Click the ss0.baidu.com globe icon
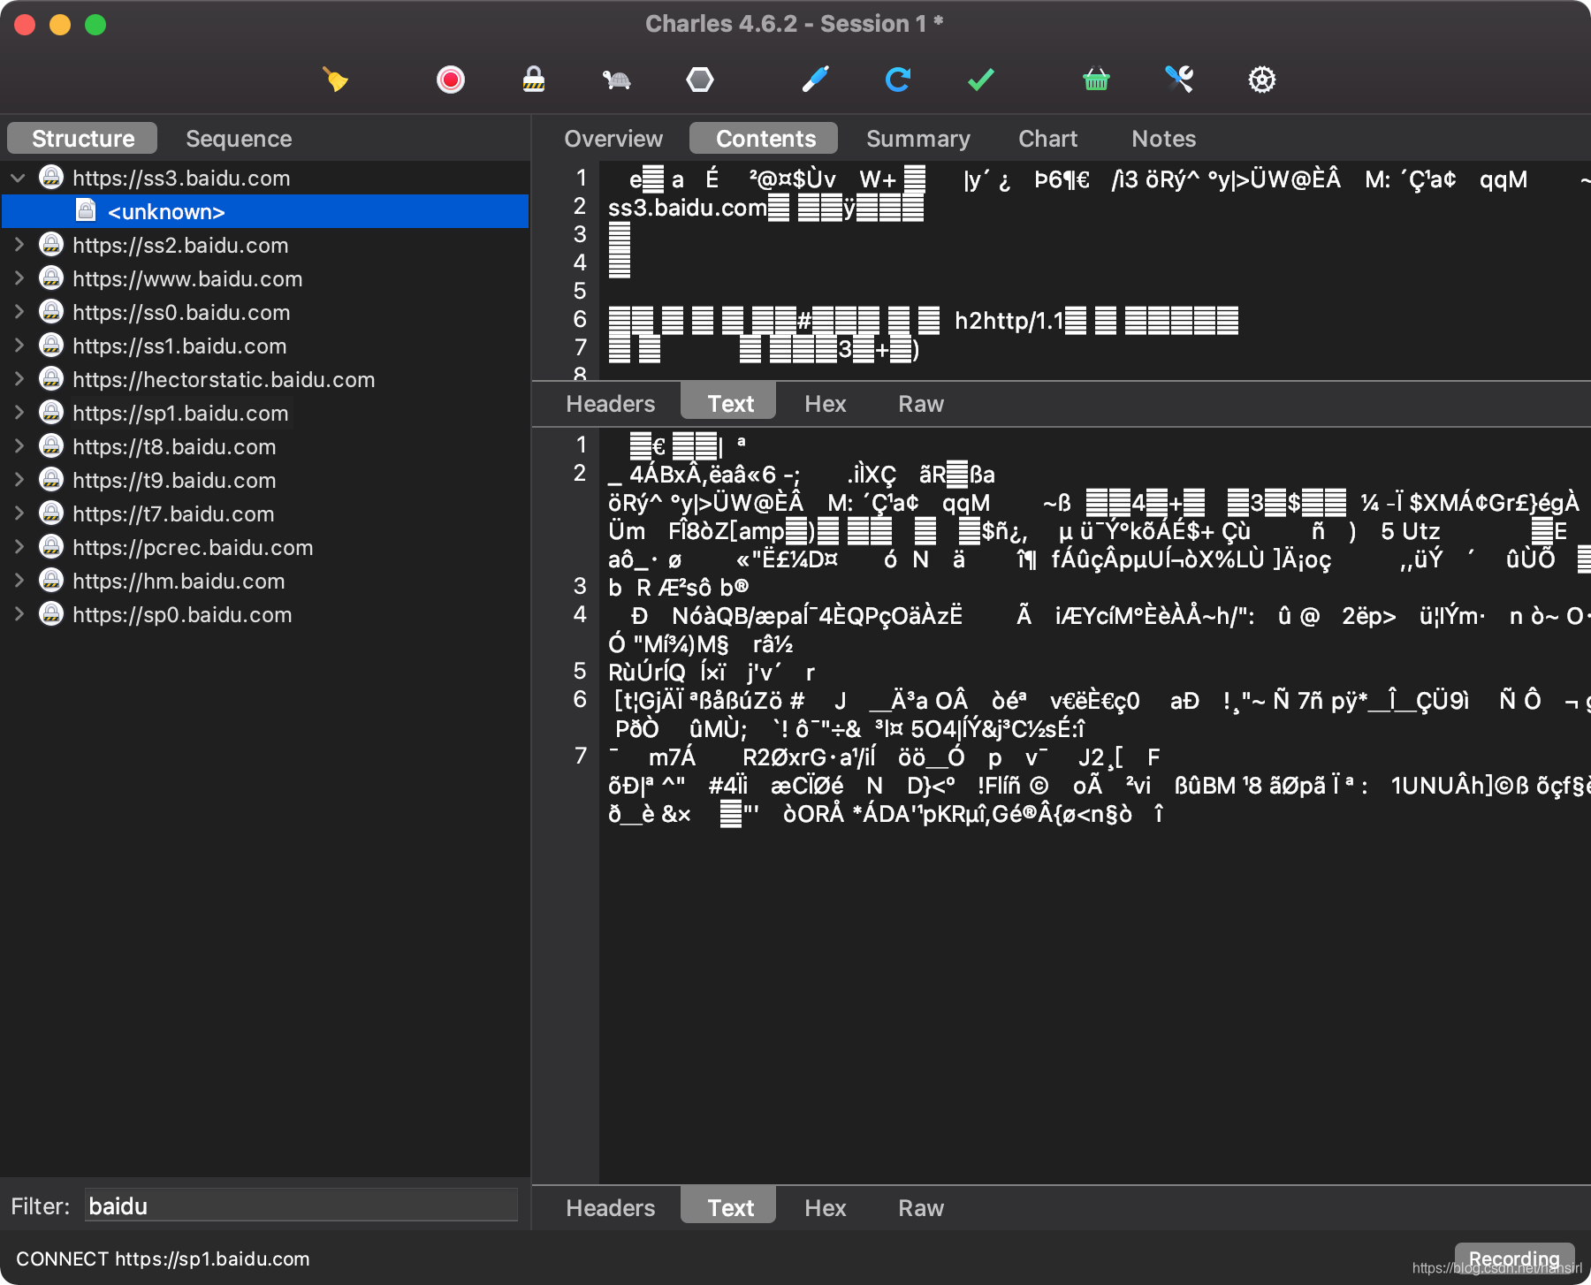Screen dimensions: 1591x1285 [x=52, y=311]
